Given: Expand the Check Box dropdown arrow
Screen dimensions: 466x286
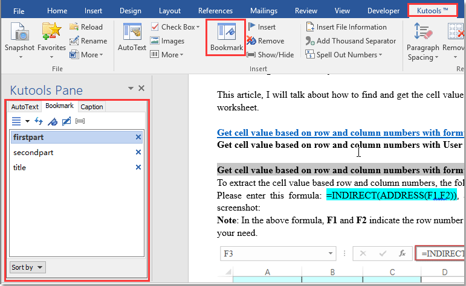Looking at the screenshot, I should coord(198,27).
